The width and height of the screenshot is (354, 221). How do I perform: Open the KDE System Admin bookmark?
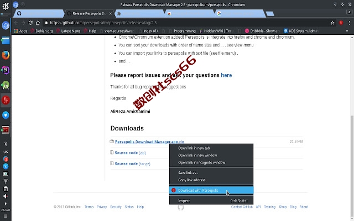coord(301,31)
